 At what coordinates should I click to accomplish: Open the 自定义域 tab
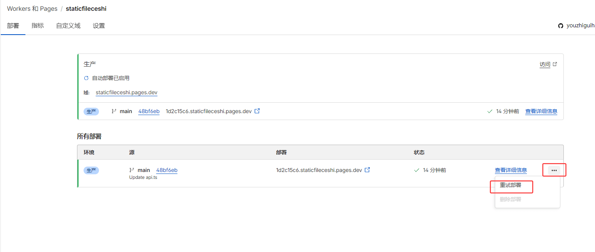pos(68,26)
